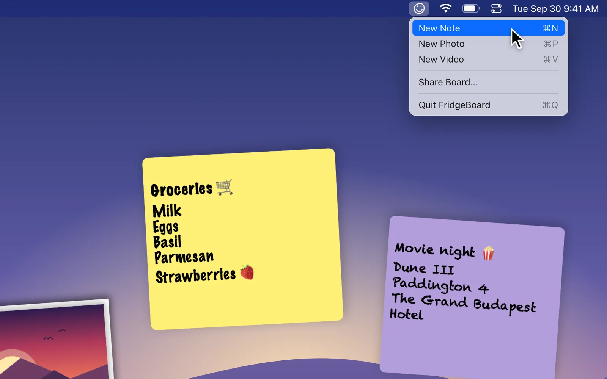This screenshot has width=607, height=379.
Task: Choose New Note from the menu
Action: (488, 28)
